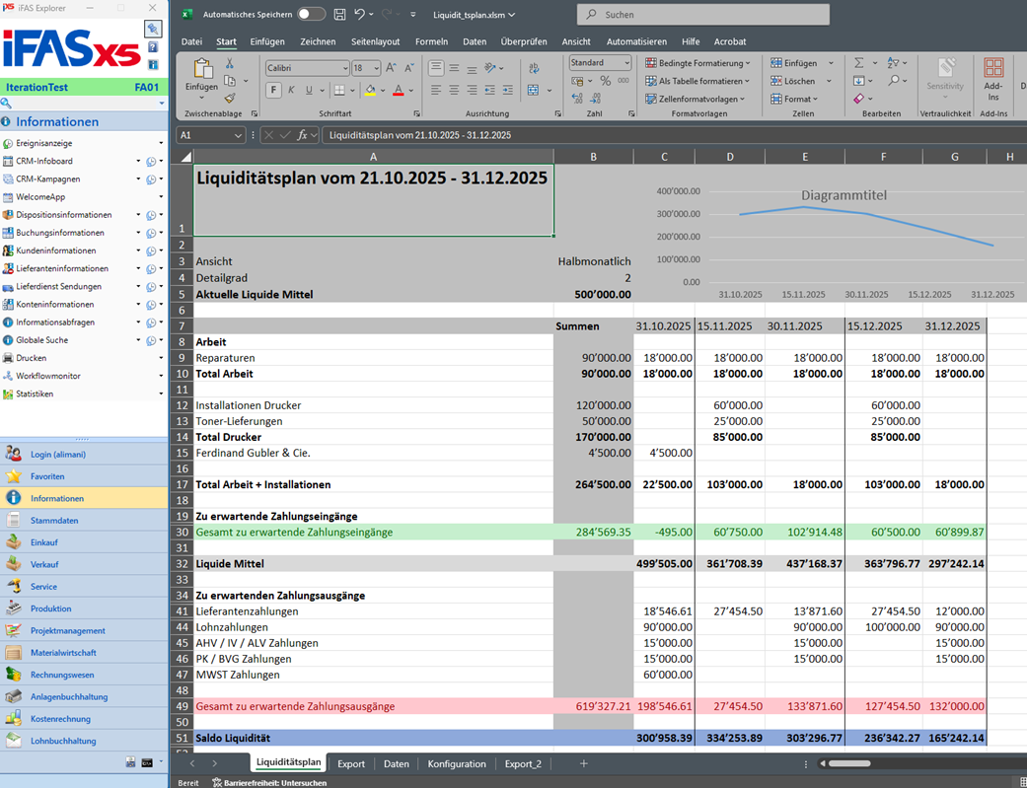1027x788 pixels.
Task: Switch to the Export_2 sheet tab
Action: (x=523, y=763)
